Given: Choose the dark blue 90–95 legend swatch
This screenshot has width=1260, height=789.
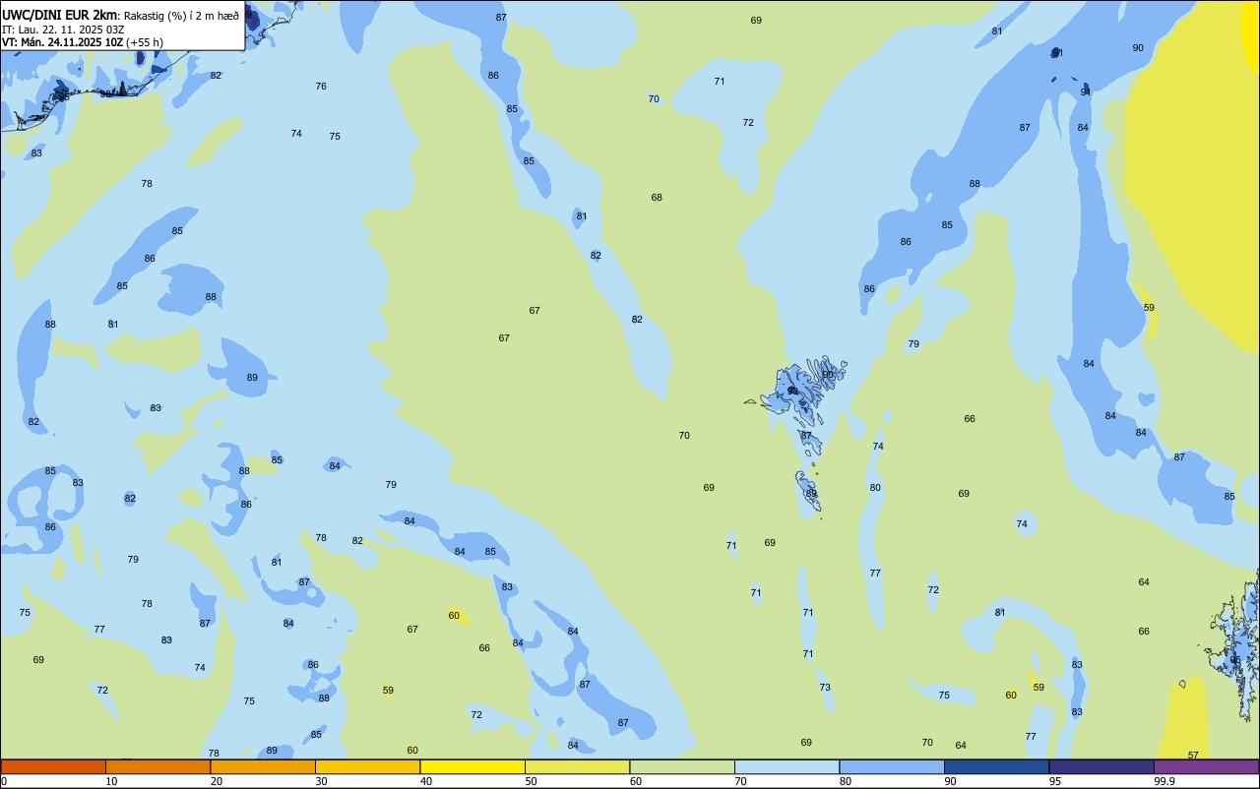Looking at the screenshot, I should click(996, 766).
